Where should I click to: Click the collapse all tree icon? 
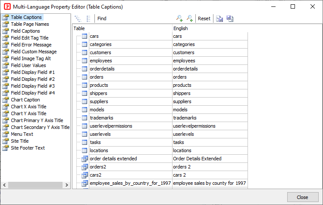pyautogui.click(x=88, y=18)
